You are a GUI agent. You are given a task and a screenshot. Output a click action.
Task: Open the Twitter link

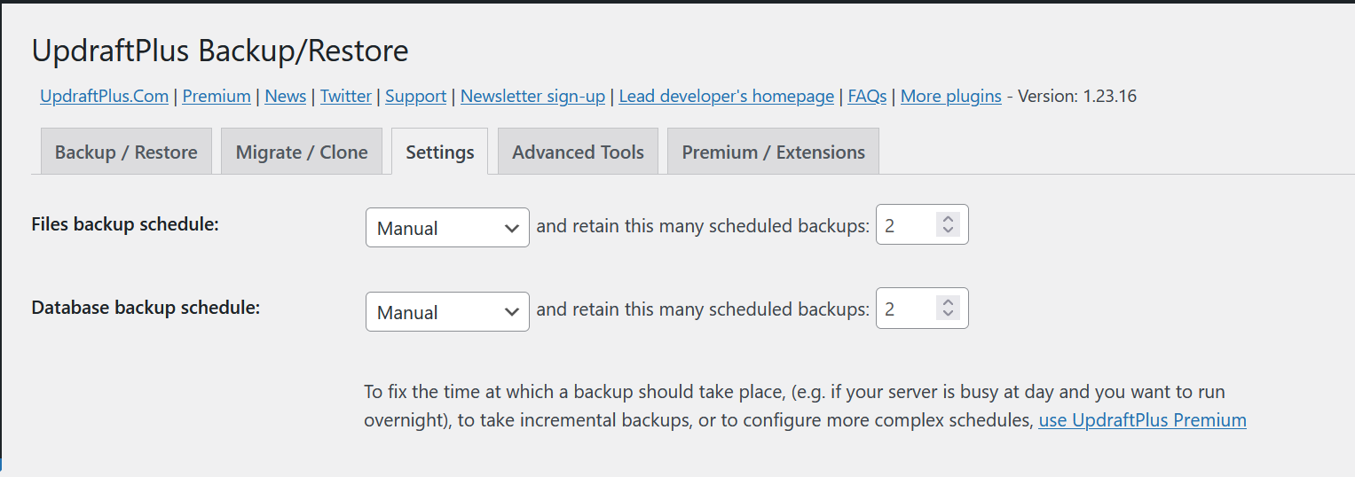click(x=346, y=96)
